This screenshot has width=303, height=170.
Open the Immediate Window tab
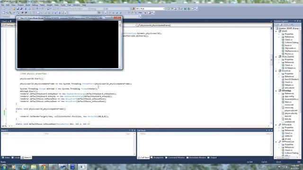click(x=196, y=158)
